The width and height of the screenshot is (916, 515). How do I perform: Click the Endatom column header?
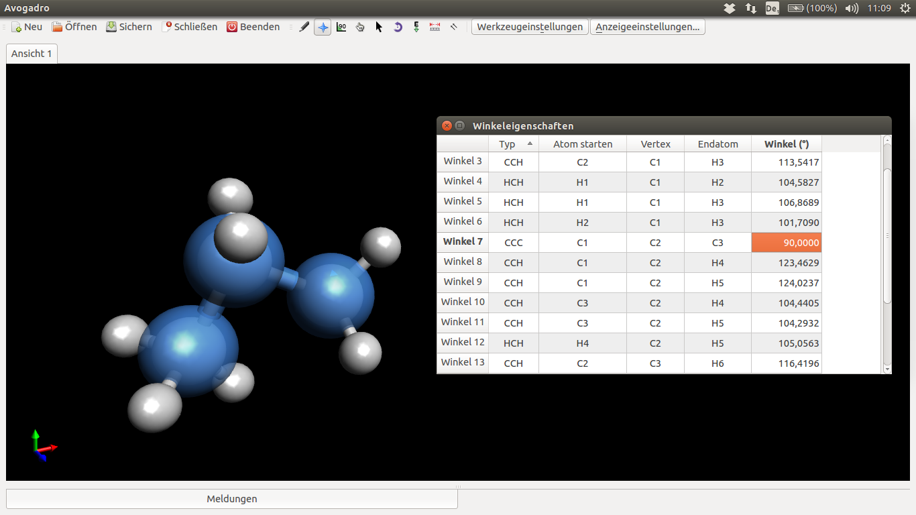718,144
